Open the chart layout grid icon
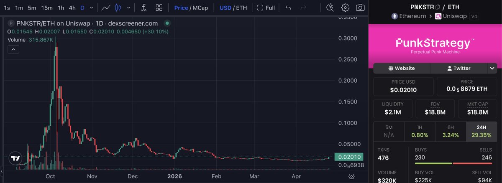 159,8
